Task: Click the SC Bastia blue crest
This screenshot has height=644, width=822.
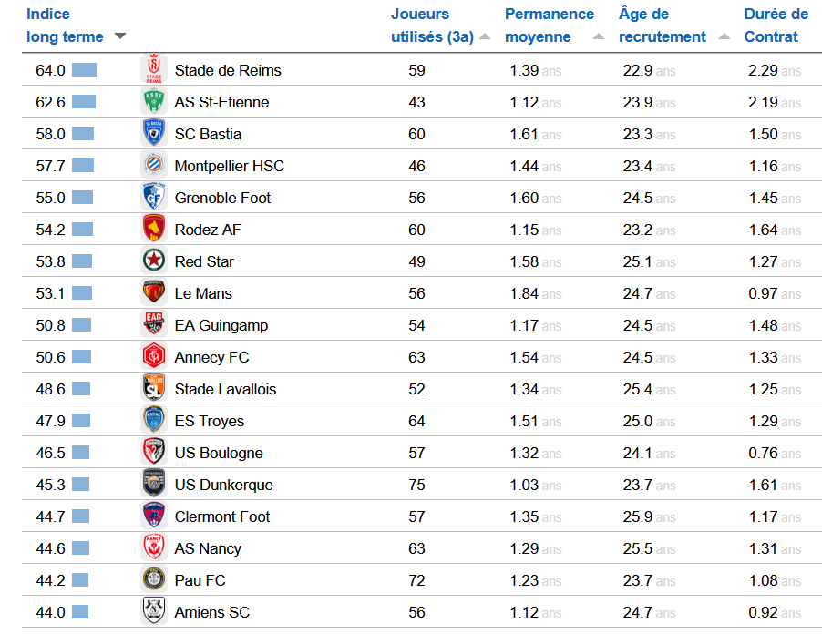Action: (x=154, y=134)
